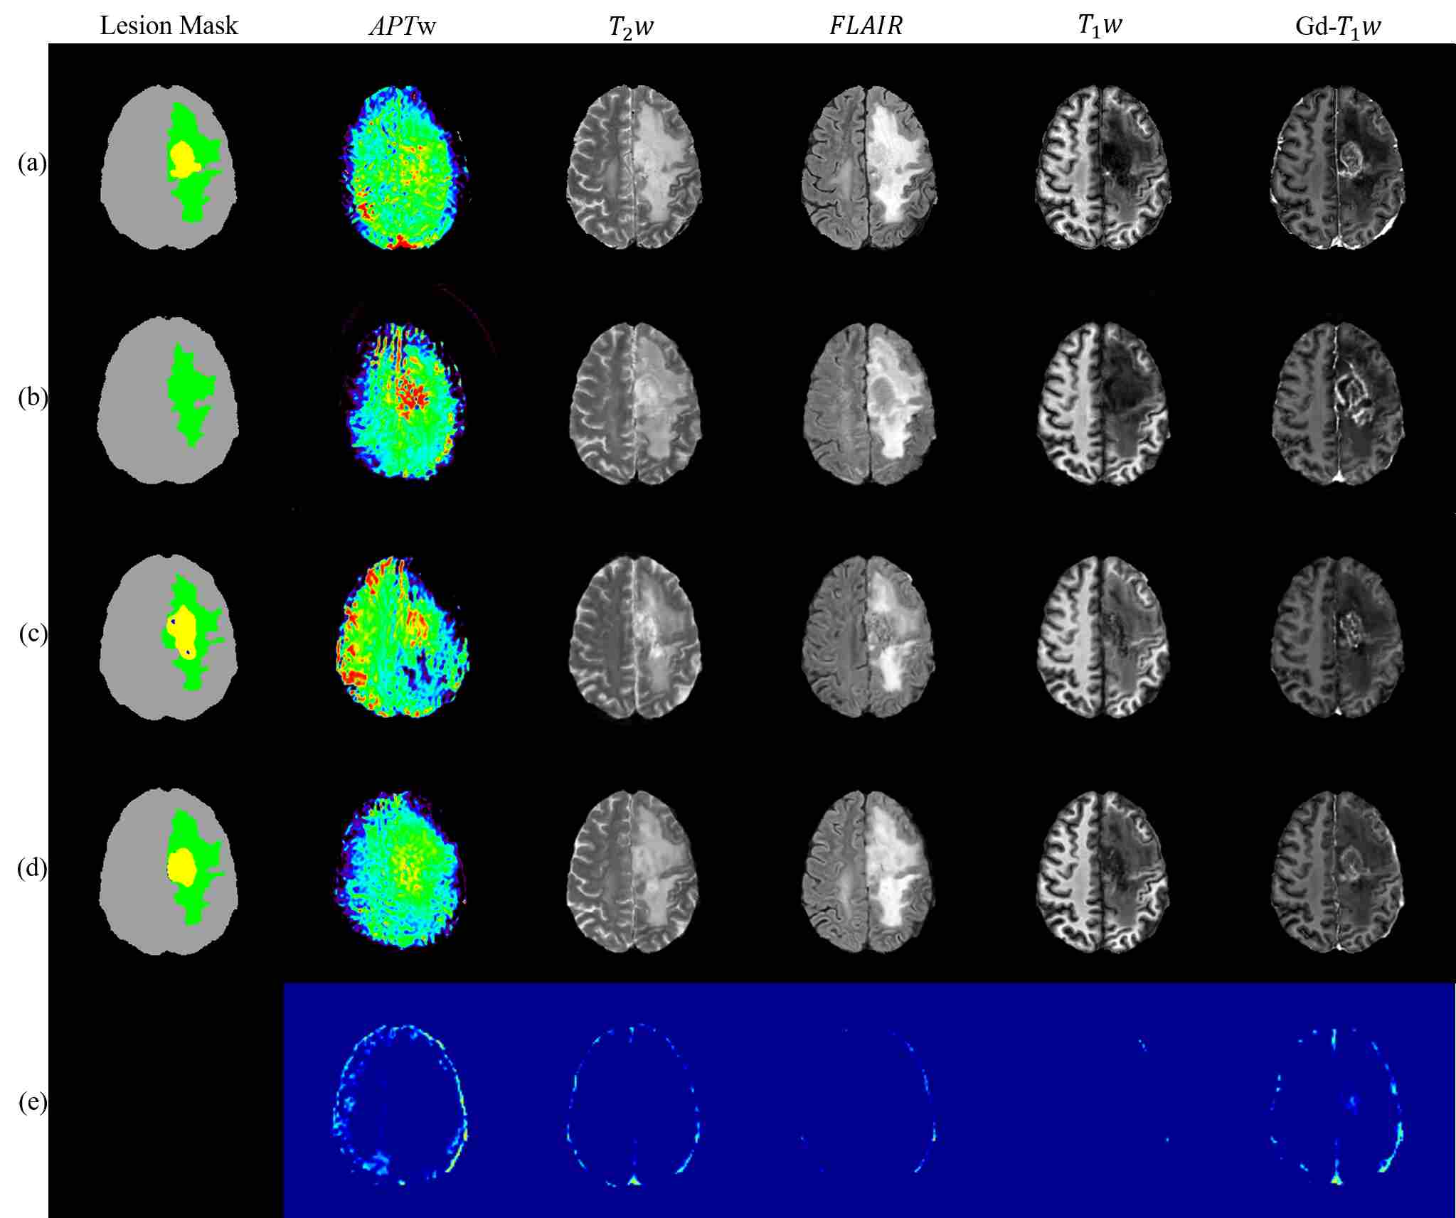1456x1218 pixels.
Task: Click the 'APTw' column header
Action: 403,26
